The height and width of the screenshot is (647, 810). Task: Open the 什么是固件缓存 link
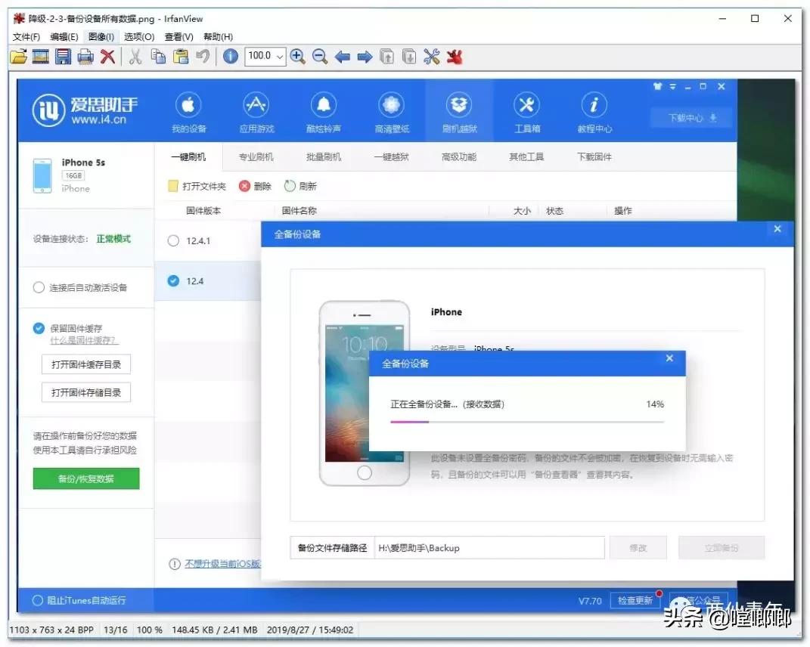coord(85,339)
